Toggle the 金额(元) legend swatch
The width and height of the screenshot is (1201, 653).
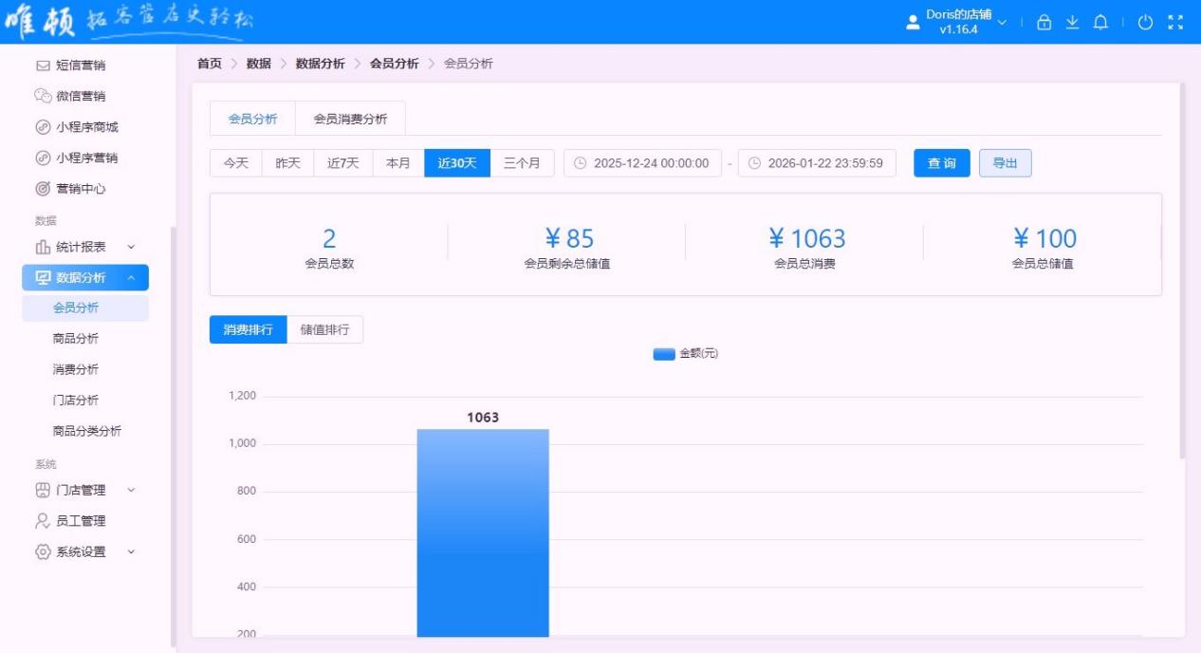pyautogui.click(x=664, y=354)
